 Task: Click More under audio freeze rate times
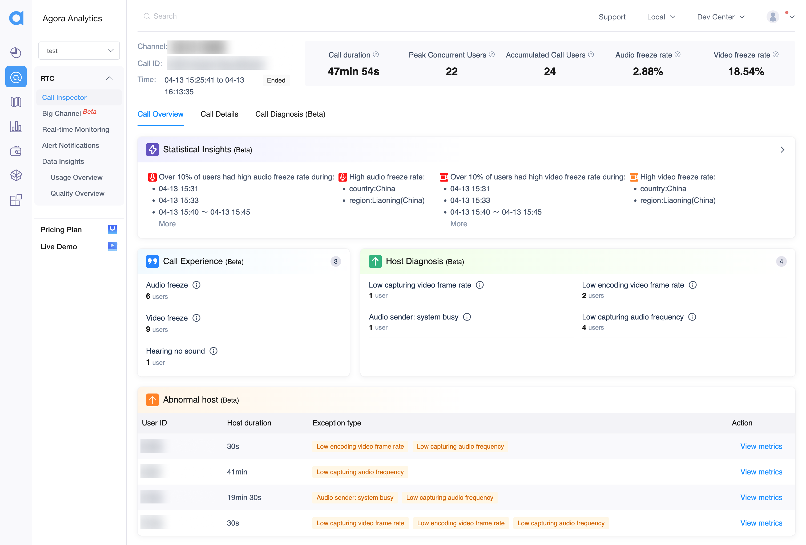pyautogui.click(x=167, y=224)
